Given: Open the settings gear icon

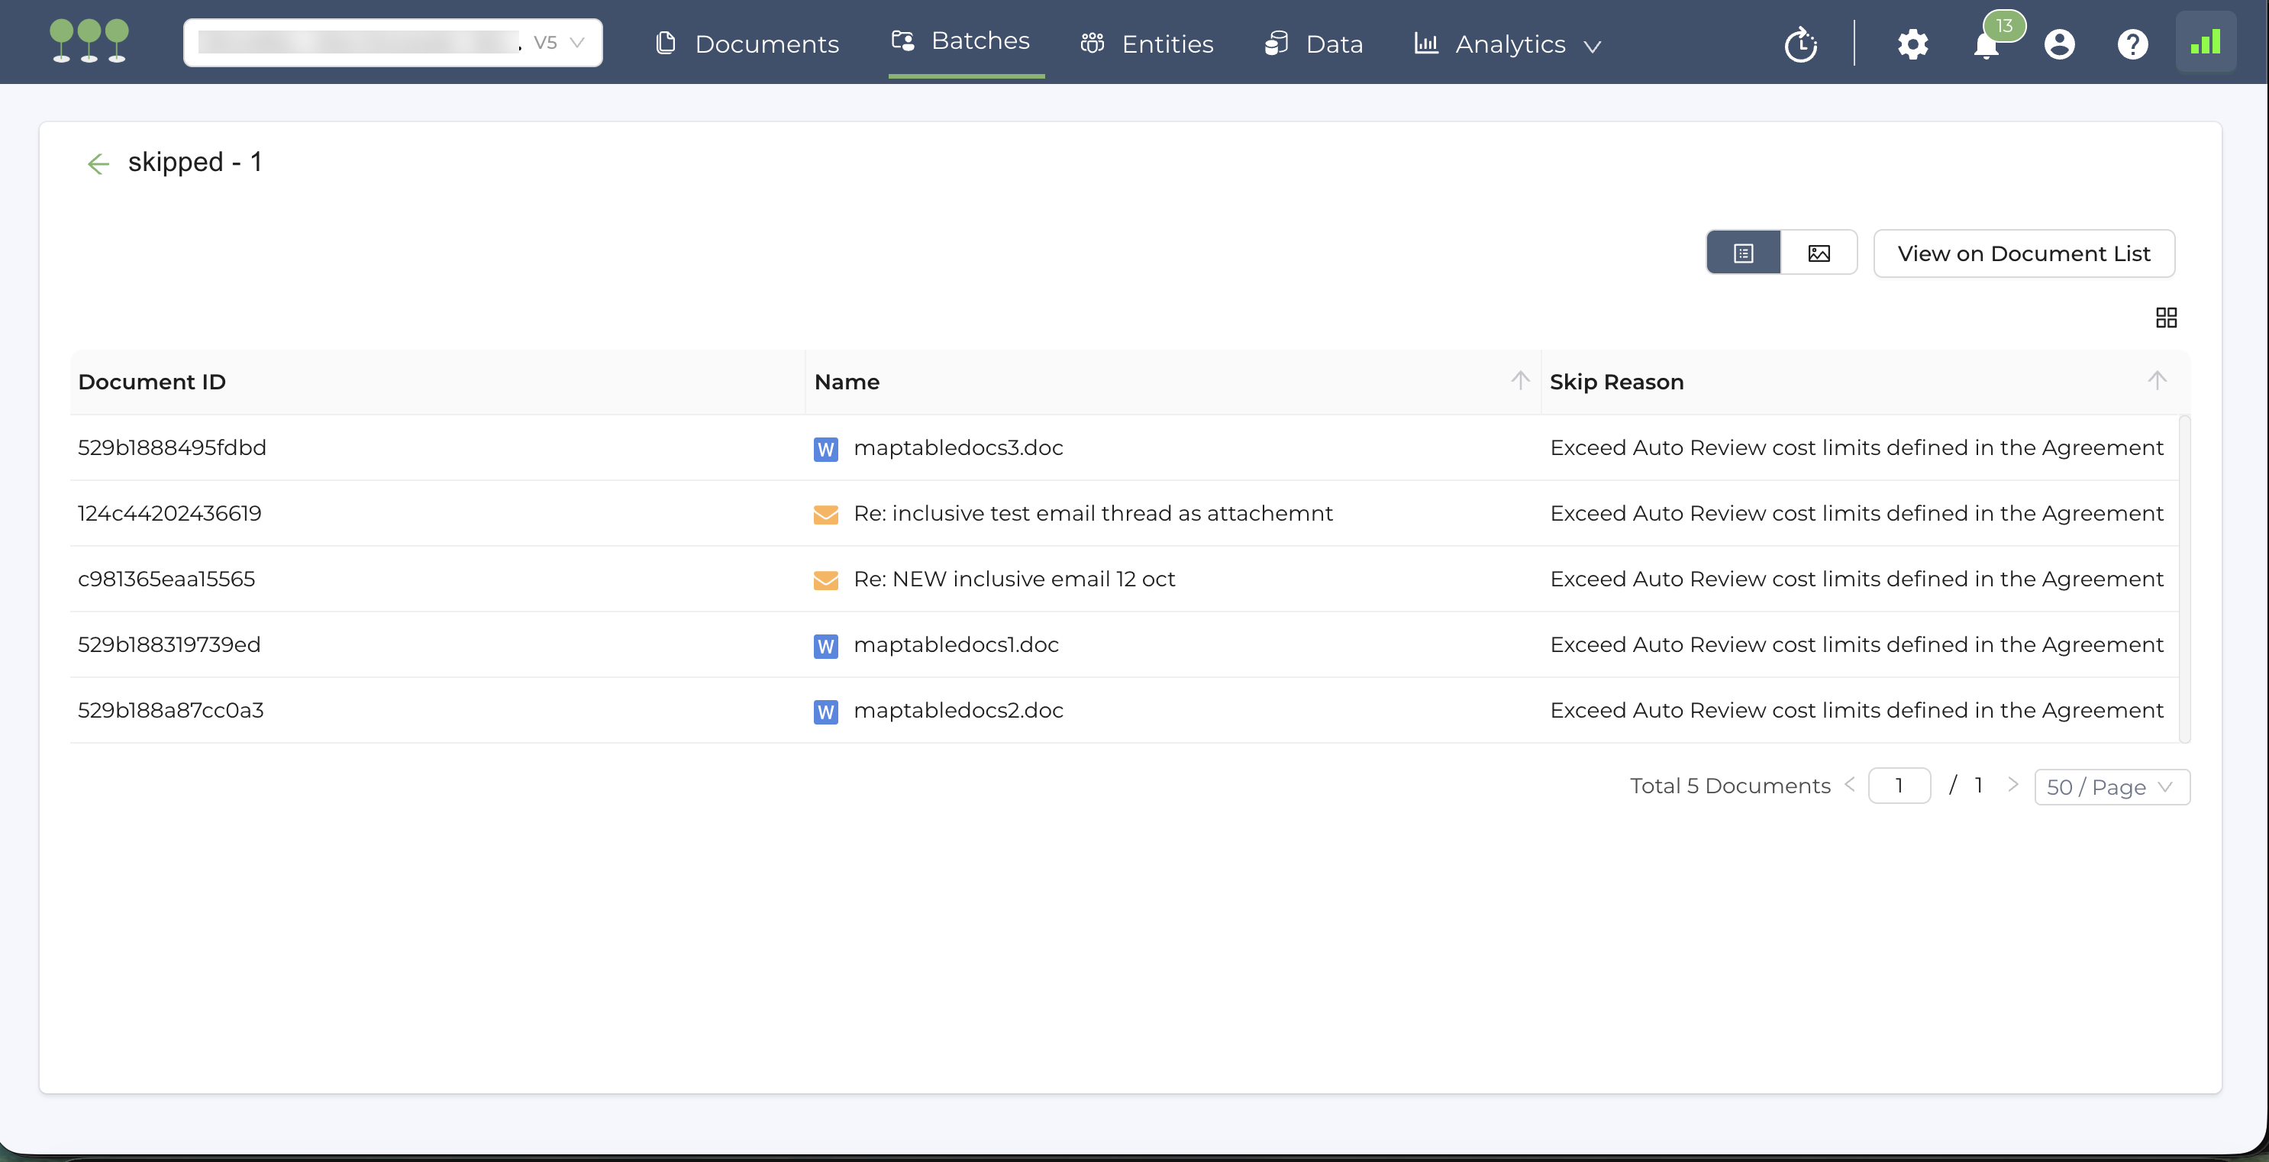Looking at the screenshot, I should 1912,44.
